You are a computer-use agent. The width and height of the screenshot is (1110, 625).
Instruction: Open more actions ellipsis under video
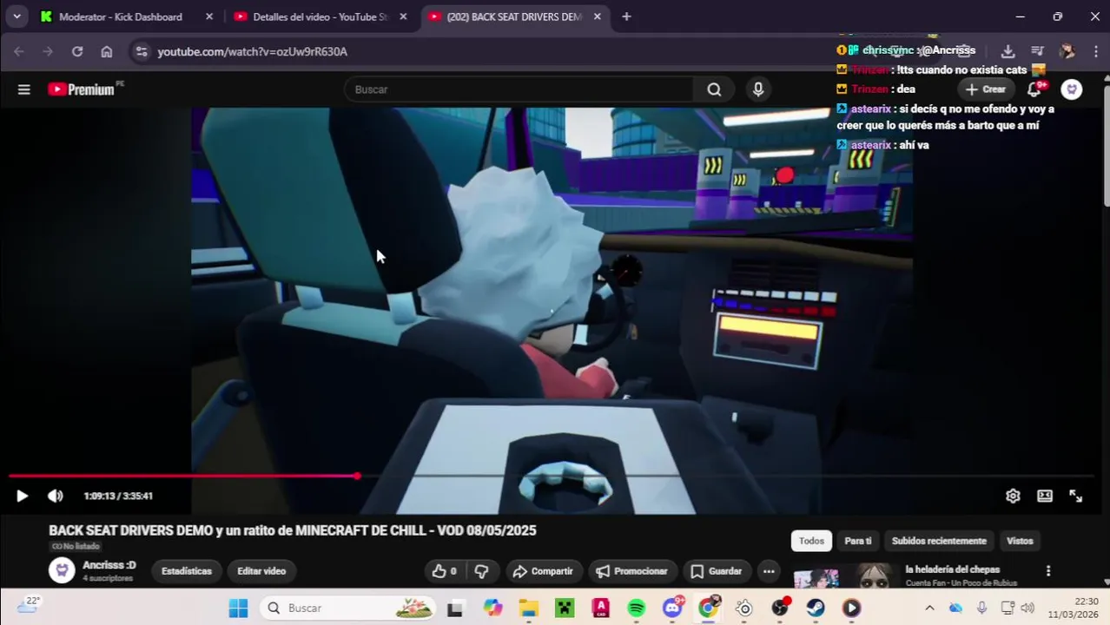pos(769,571)
